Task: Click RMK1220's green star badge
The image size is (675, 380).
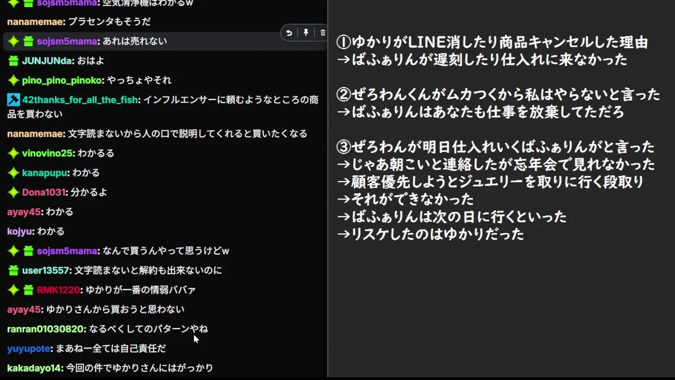Action: [13, 290]
